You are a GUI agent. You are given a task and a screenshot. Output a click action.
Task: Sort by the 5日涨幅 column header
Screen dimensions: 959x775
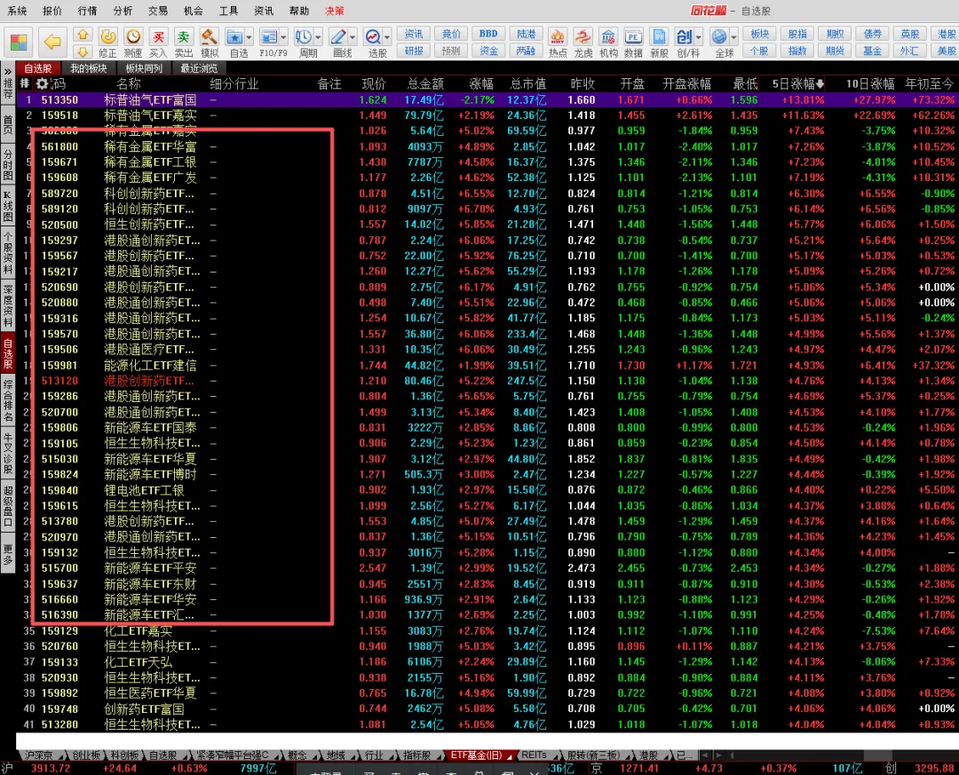pyautogui.click(x=797, y=83)
